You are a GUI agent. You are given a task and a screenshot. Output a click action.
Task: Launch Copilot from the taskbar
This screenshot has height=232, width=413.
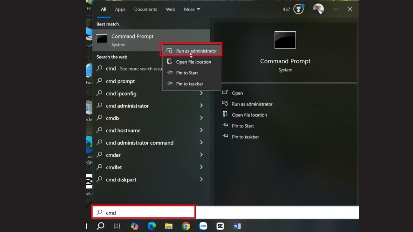click(x=135, y=226)
